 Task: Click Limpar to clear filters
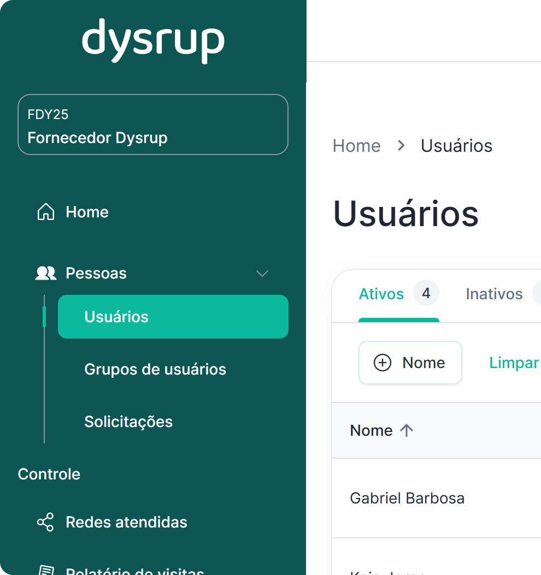pos(514,363)
